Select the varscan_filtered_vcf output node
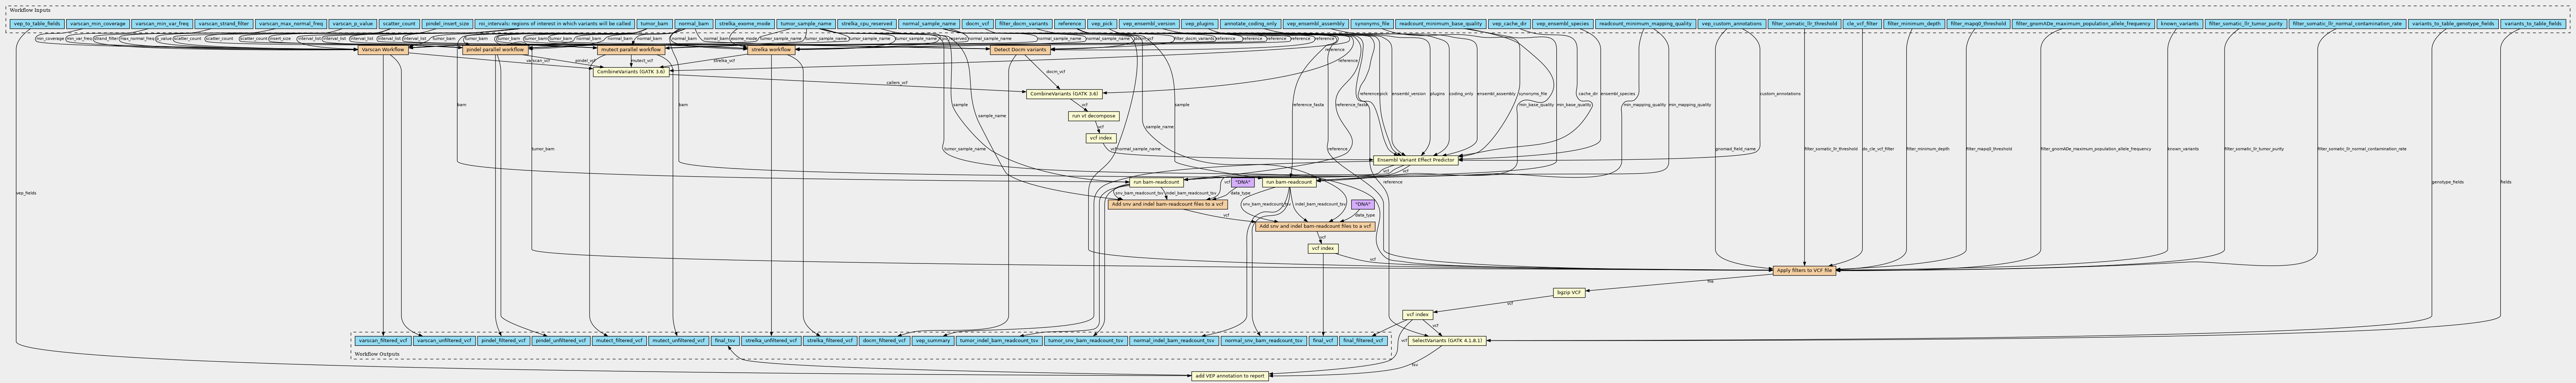Viewport: 2576px width, 383px height. [383, 341]
